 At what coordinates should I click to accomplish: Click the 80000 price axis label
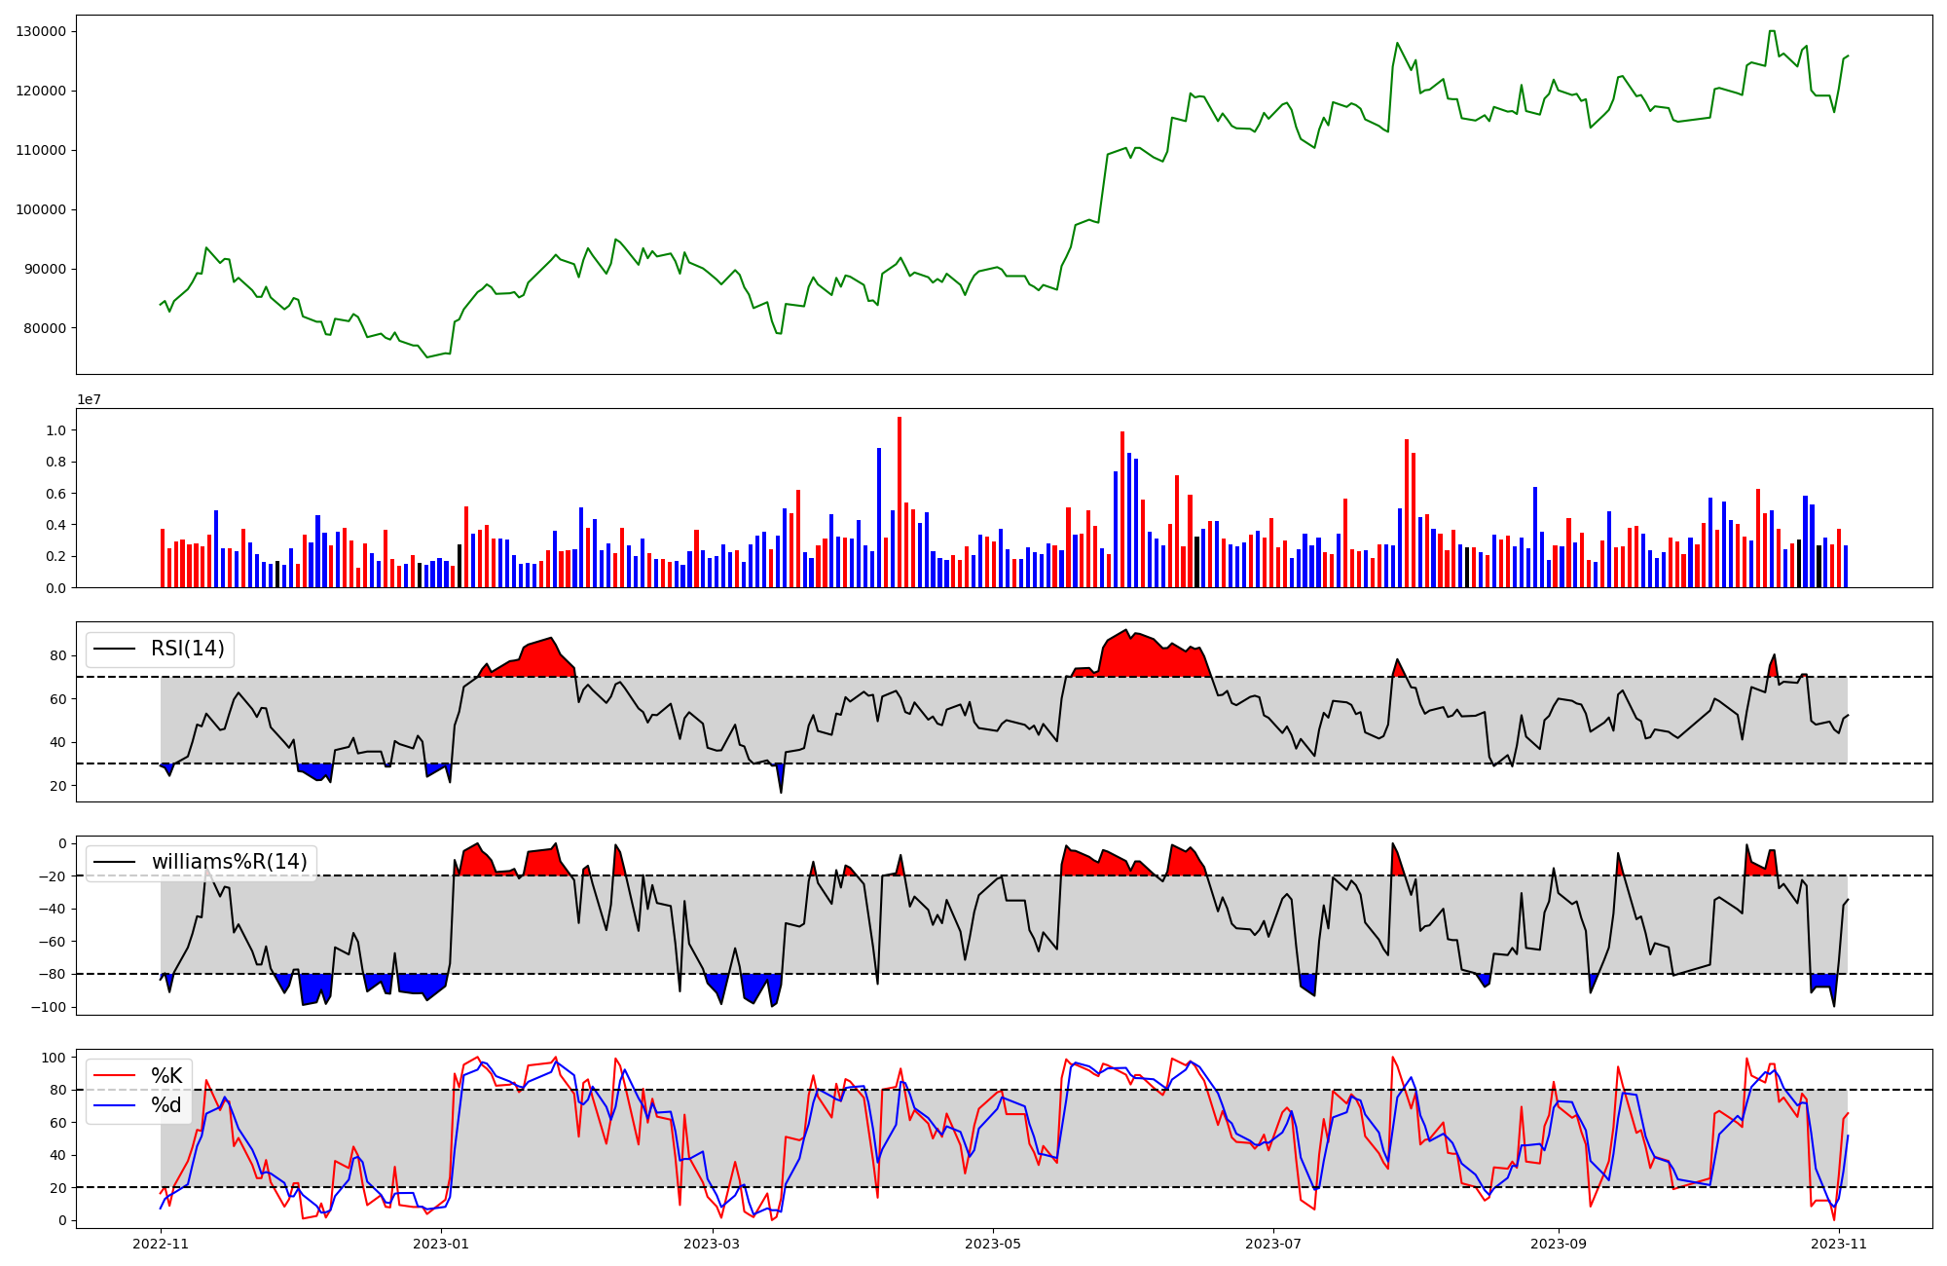click(x=45, y=328)
